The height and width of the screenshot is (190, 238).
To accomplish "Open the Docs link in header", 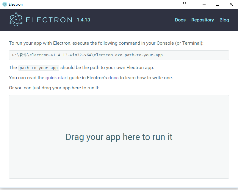I will pos(180,20).
